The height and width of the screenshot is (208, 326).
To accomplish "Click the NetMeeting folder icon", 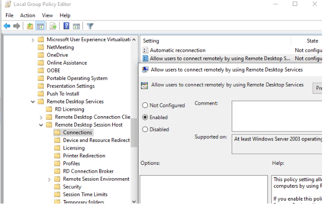I will click(41, 47).
